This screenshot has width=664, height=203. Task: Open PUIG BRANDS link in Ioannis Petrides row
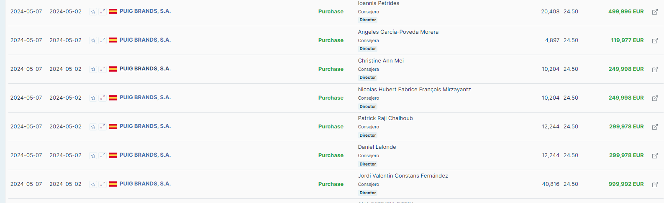pos(145,11)
